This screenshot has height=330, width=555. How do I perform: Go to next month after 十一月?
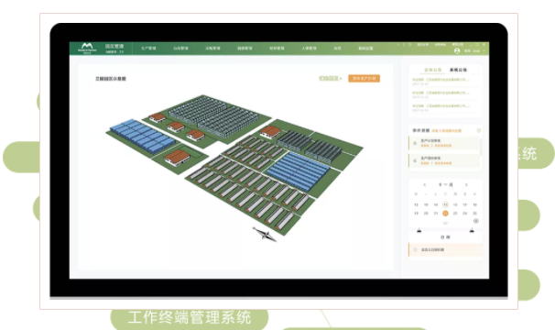tap(466, 184)
